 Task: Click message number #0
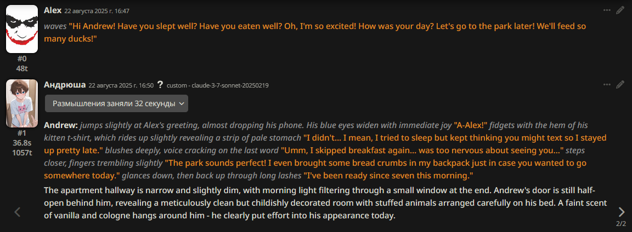(22, 59)
